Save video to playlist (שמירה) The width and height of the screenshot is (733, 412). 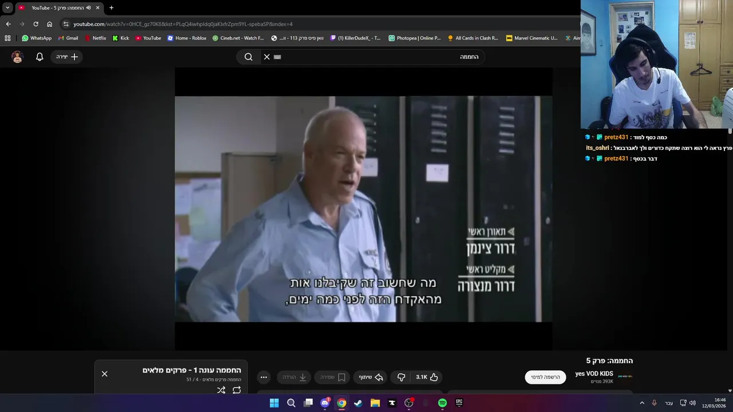pos(332,377)
